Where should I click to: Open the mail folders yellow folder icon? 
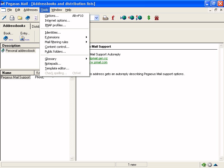click(20, 18)
